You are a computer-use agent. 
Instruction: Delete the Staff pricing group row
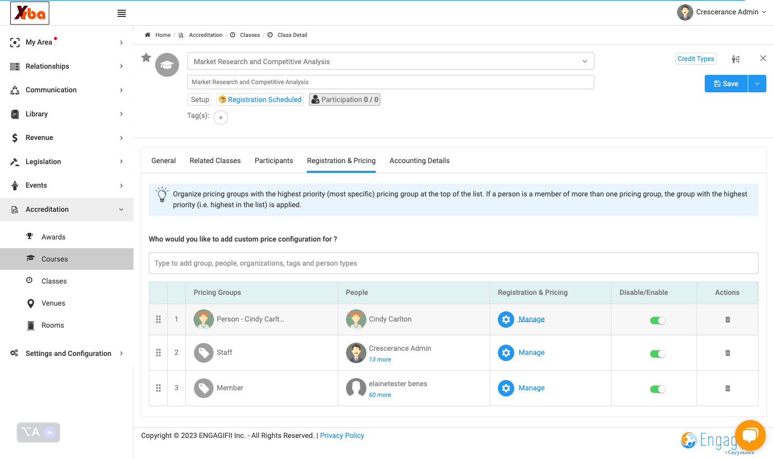coord(727,353)
